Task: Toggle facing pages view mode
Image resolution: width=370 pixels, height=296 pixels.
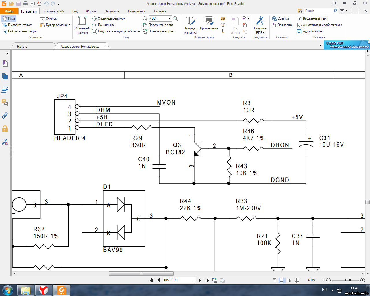Action: click(x=289, y=280)
